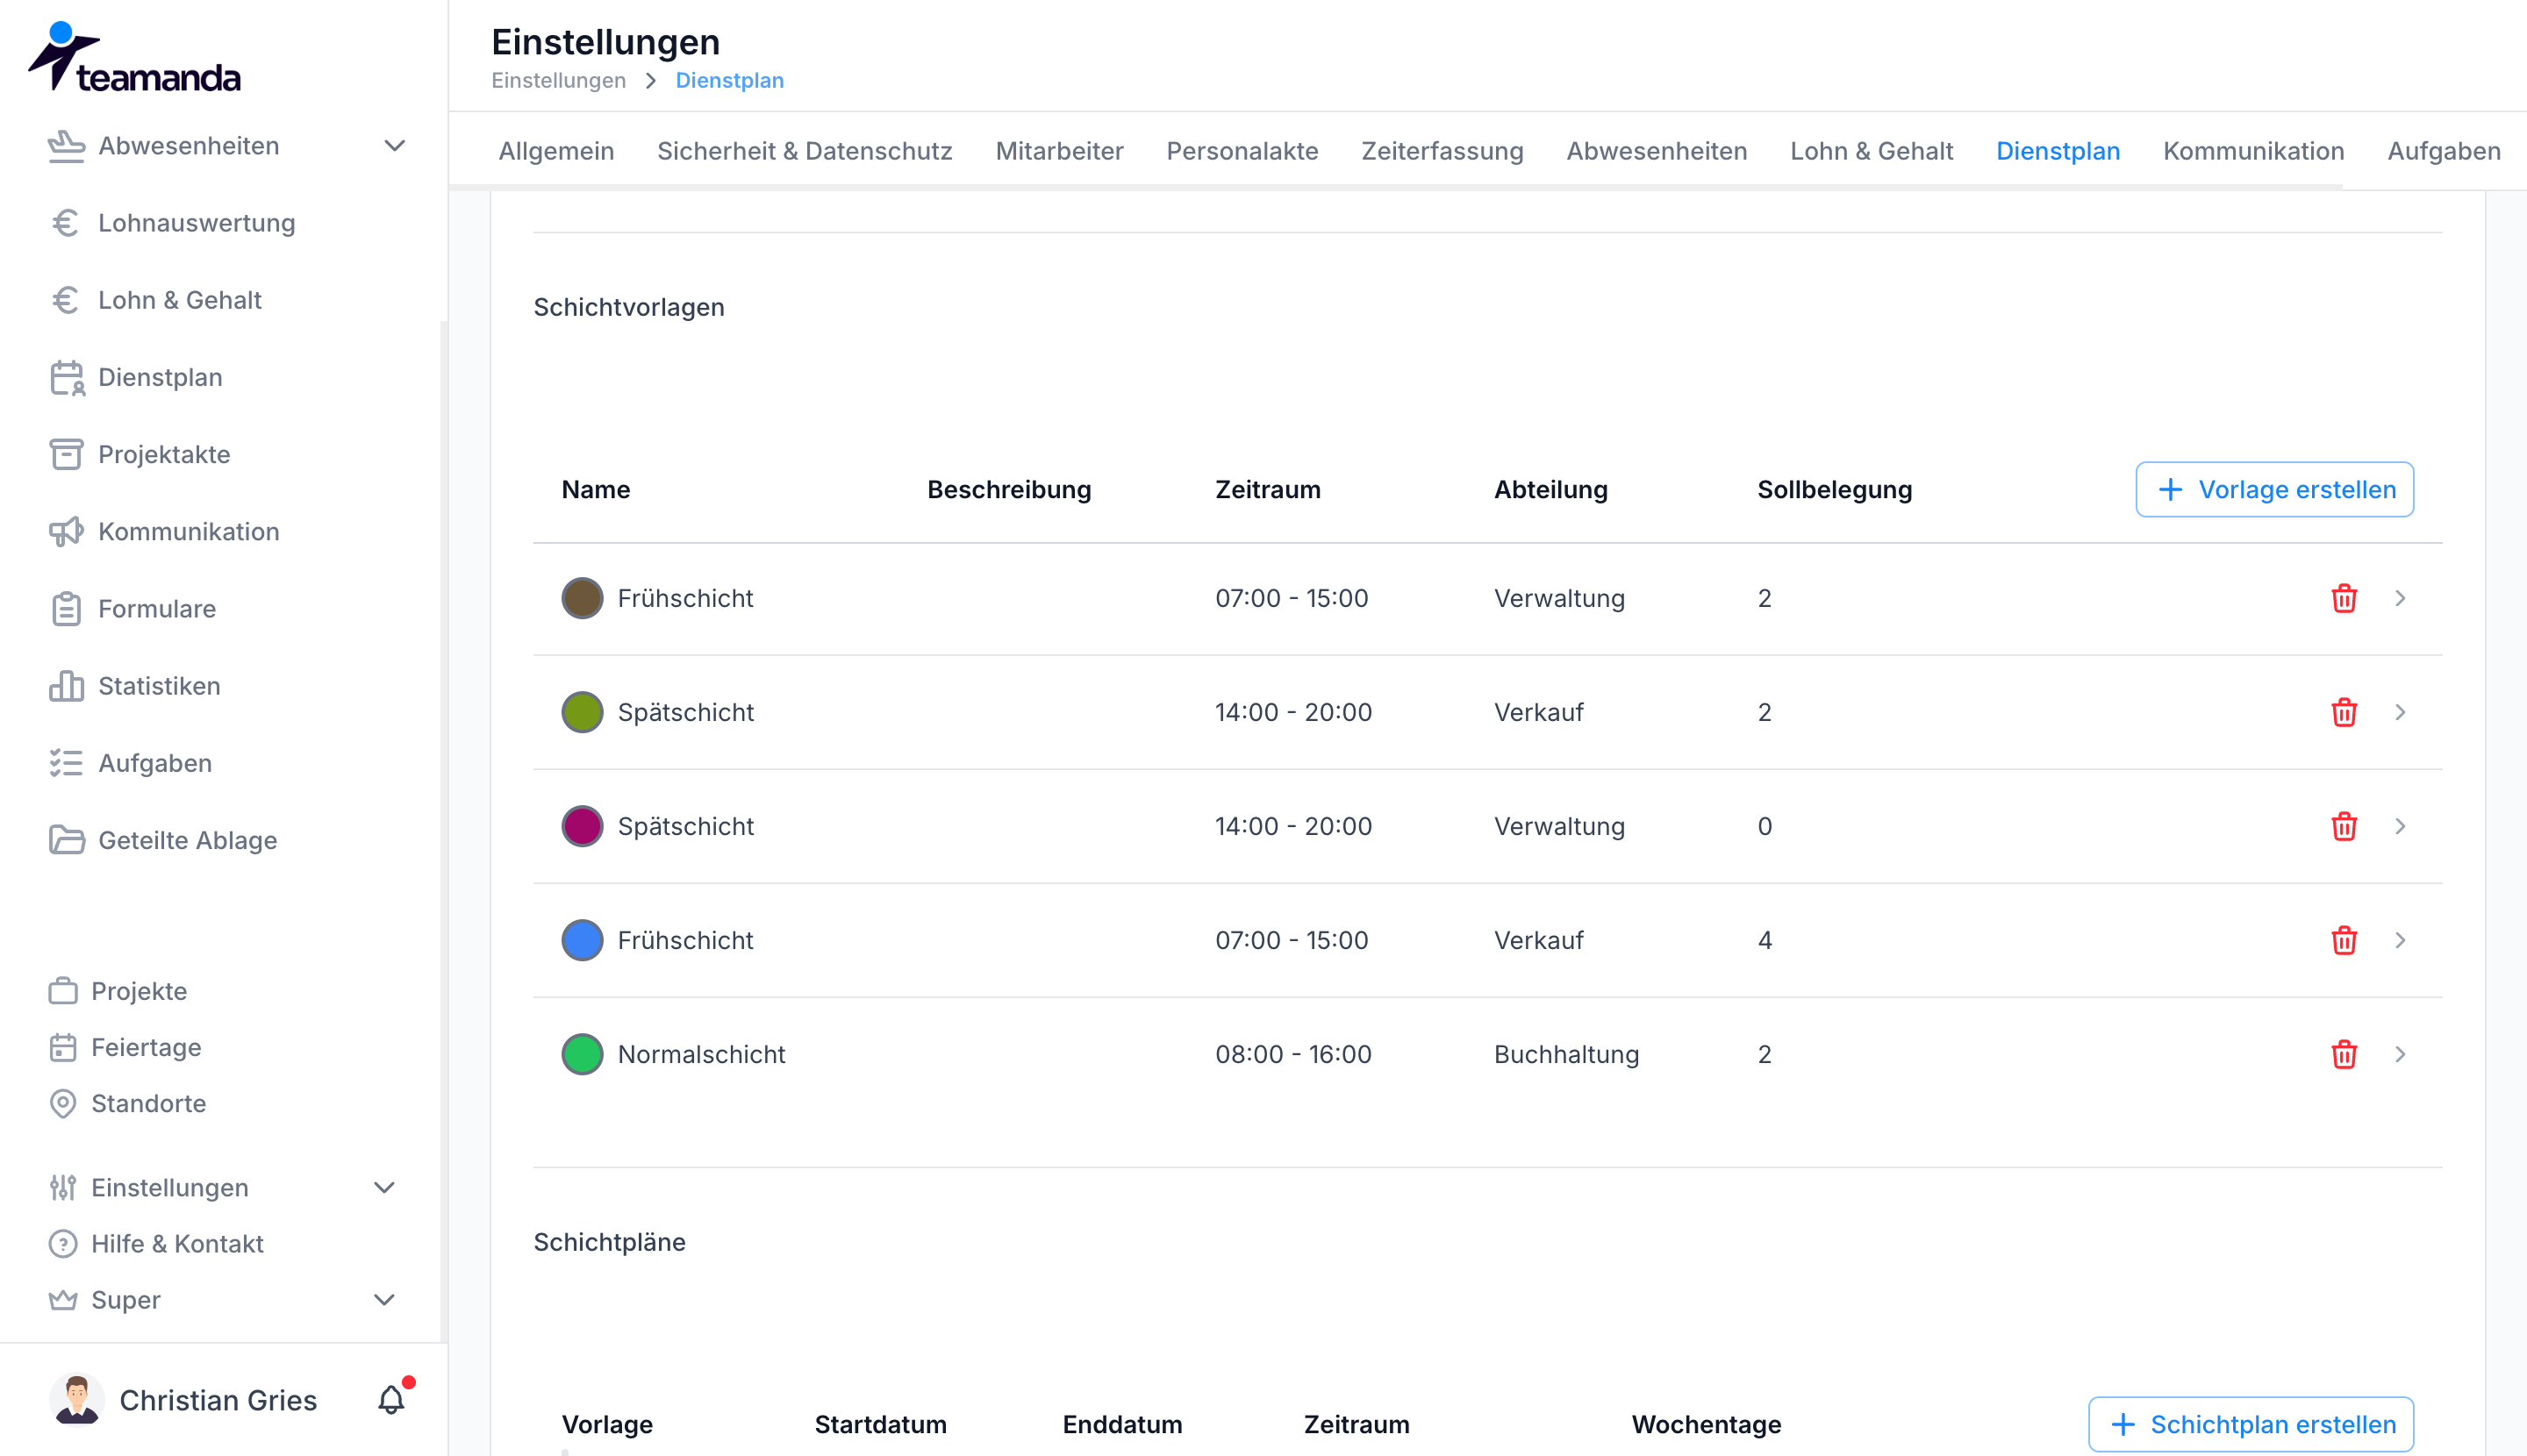Click the Kommunikation megaphone icon
Viewport: 2527px width, 1456px height.
pyautogui.click(x=66, y=532)
